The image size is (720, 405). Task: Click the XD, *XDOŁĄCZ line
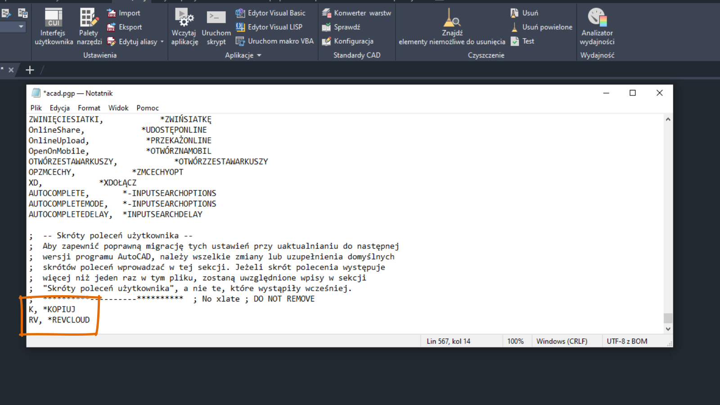(x=82, y=183)
